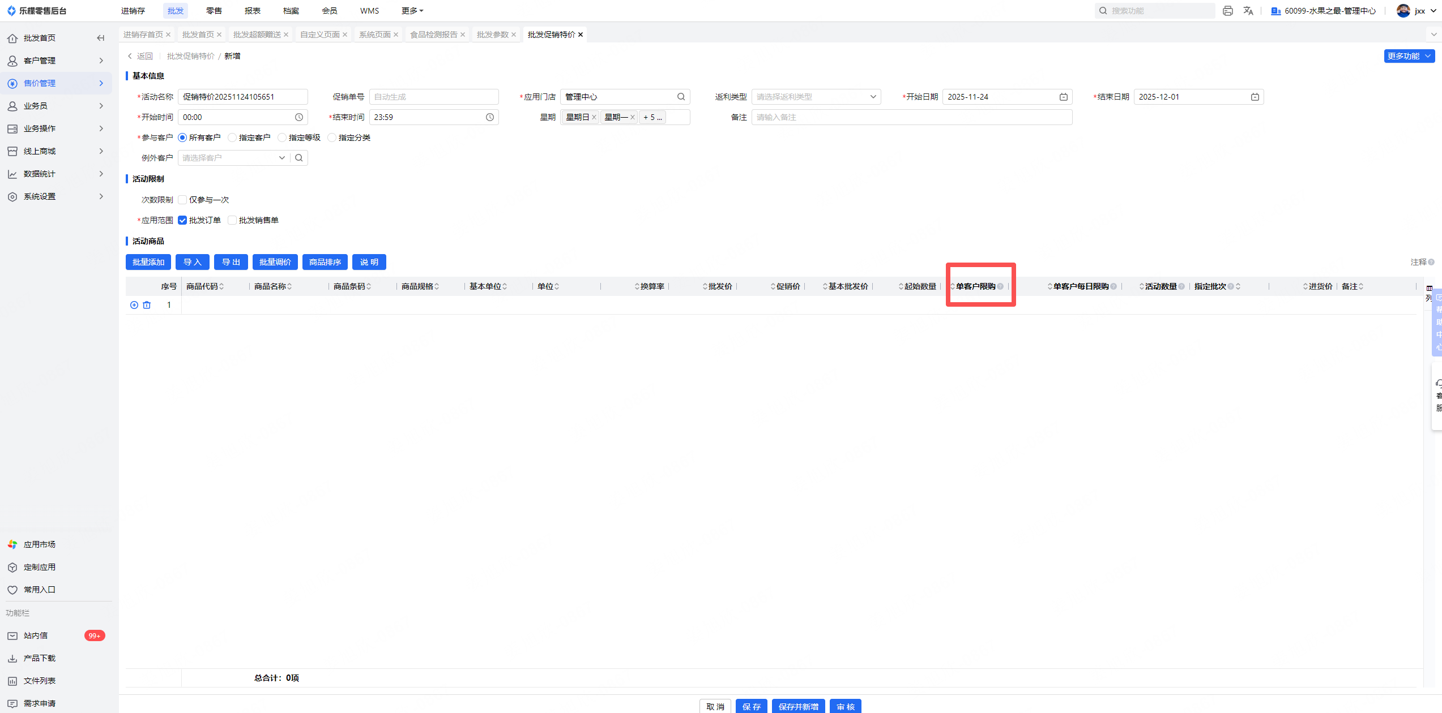
Task: Click add row plus icon
Action: [x=134, y=305]
